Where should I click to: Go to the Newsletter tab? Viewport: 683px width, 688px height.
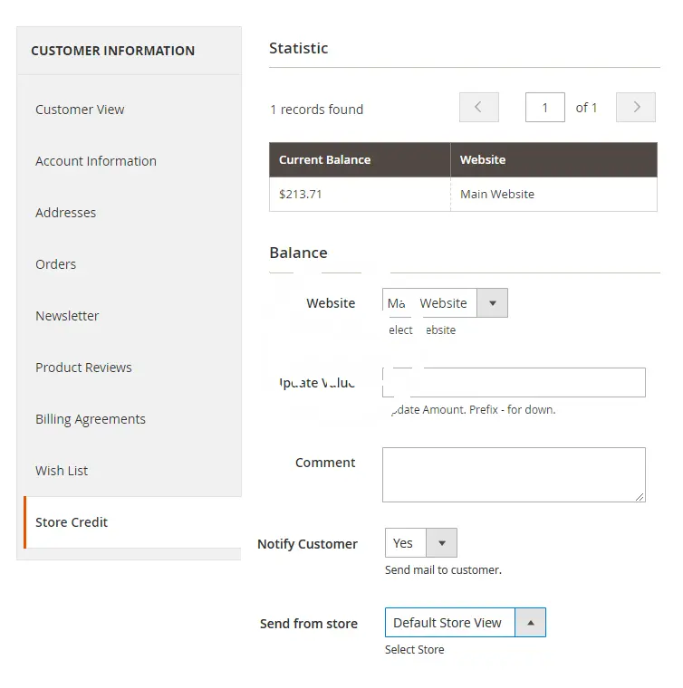[67, 316]
